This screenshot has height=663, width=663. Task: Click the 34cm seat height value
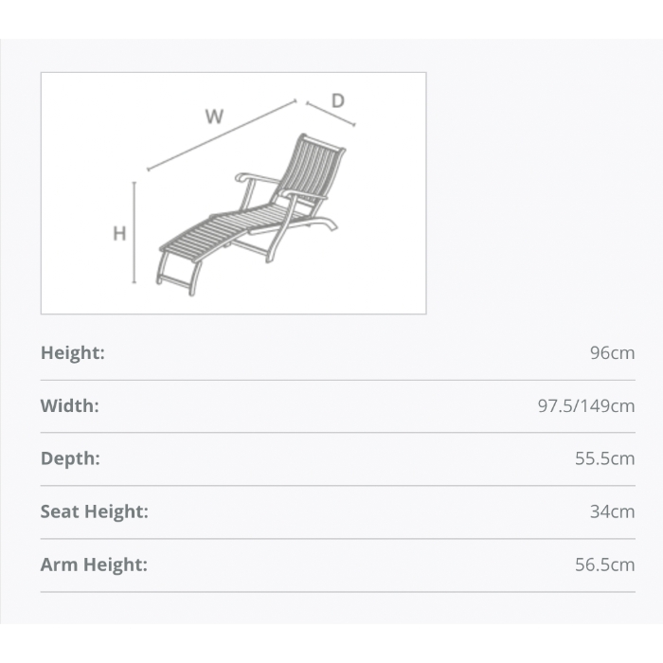tap(612, 511)
